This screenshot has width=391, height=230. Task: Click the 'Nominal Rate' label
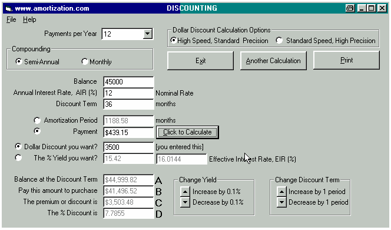174,93
